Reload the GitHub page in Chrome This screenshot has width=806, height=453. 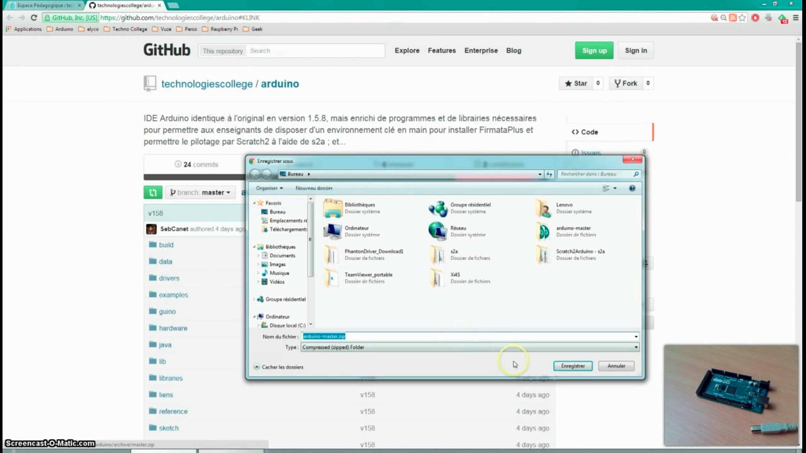point(34,18)
